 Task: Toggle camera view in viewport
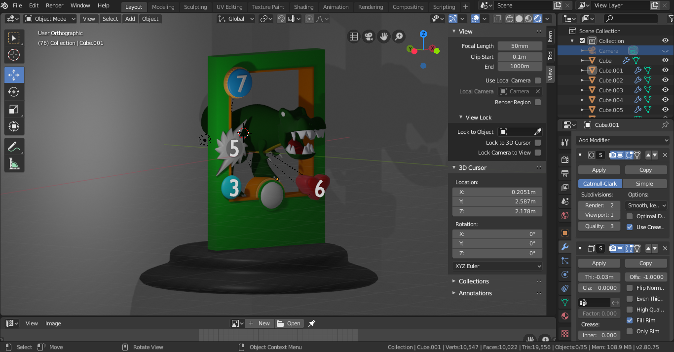(x=368, y=37)
